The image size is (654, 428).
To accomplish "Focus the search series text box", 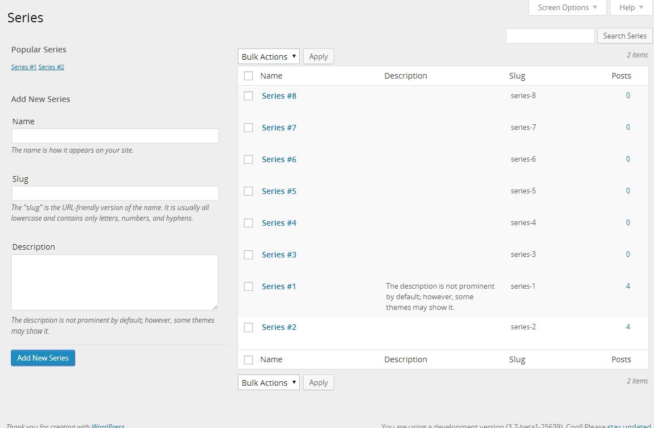I will (550, 36).
